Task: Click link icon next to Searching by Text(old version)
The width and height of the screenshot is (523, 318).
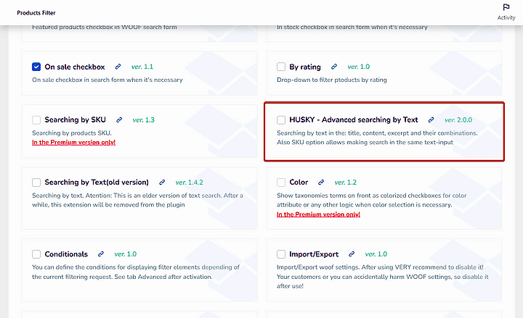Action: click(162, 183)
